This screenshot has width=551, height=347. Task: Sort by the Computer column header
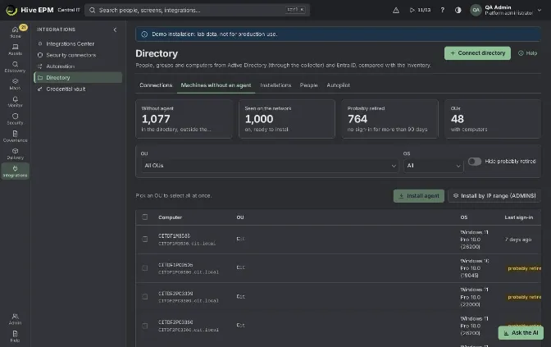170,217
